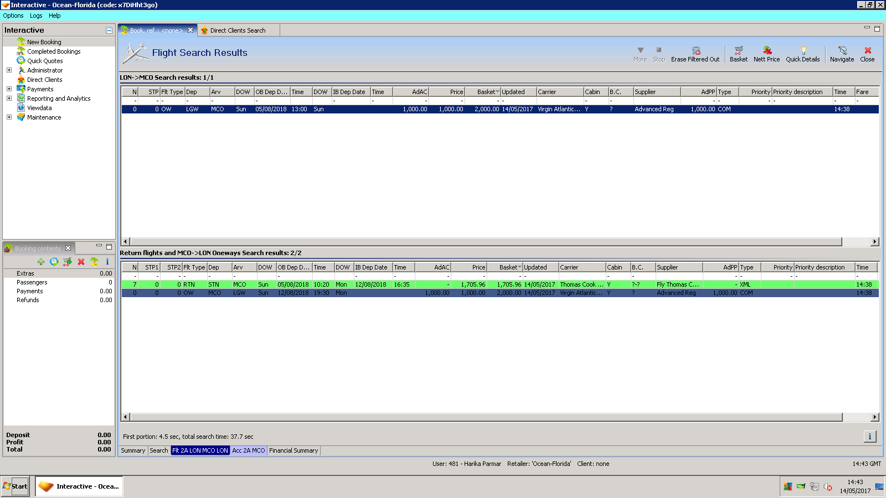
Task: Open Quick Details lightbulb icon
Action: click(802, 54)
